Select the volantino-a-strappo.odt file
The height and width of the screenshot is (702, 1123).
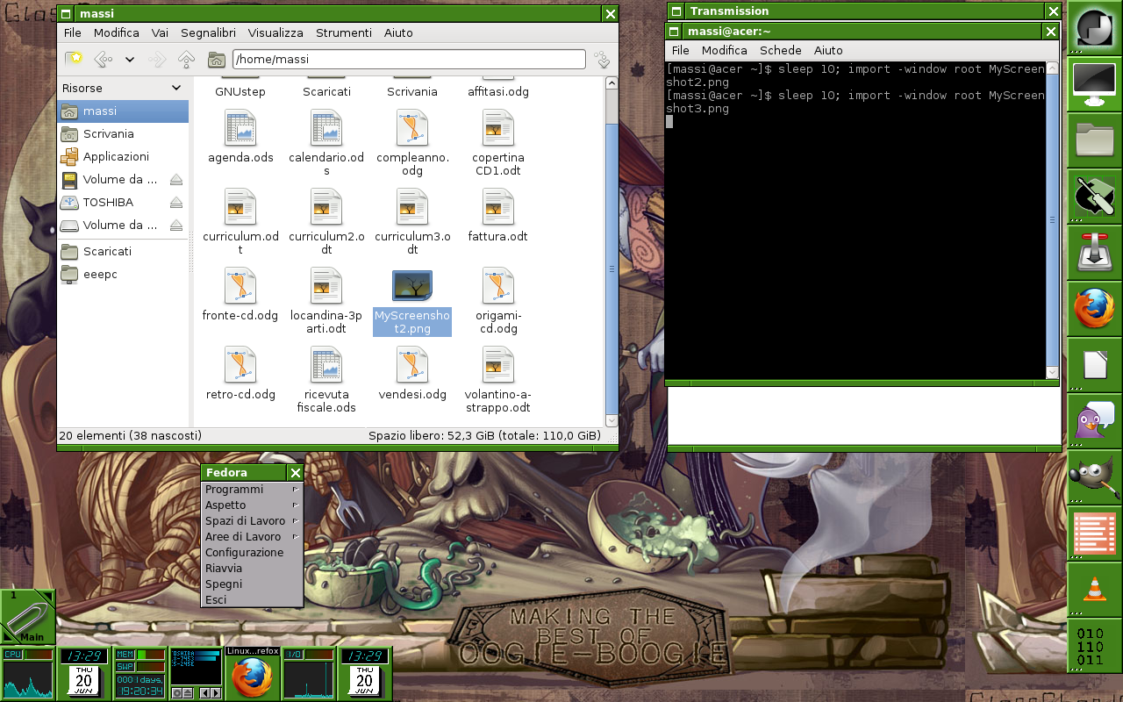pos(498,380)
